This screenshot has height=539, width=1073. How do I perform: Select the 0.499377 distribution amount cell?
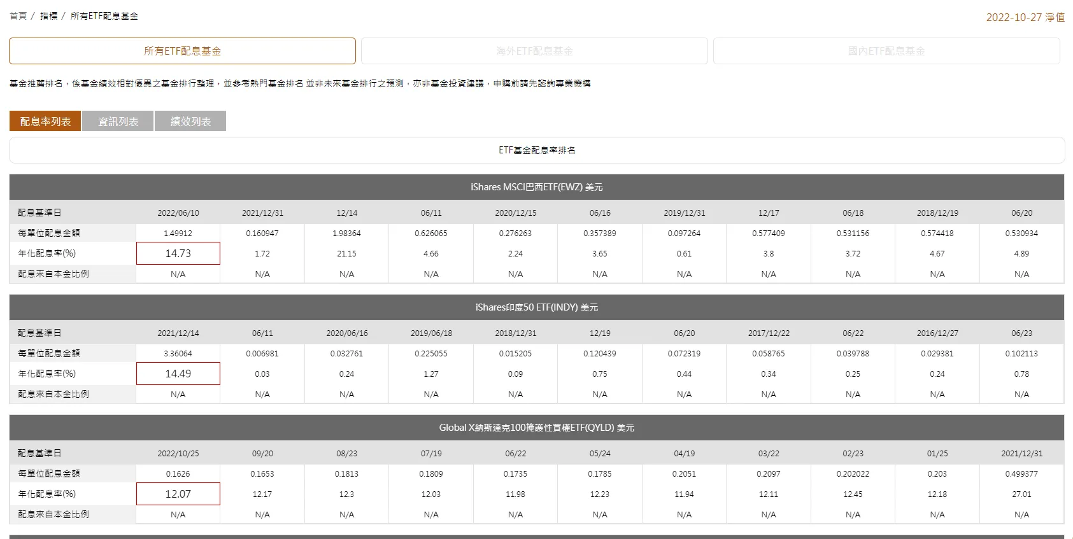pos(1021,474)
